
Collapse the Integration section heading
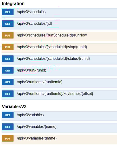coord(13,4)
